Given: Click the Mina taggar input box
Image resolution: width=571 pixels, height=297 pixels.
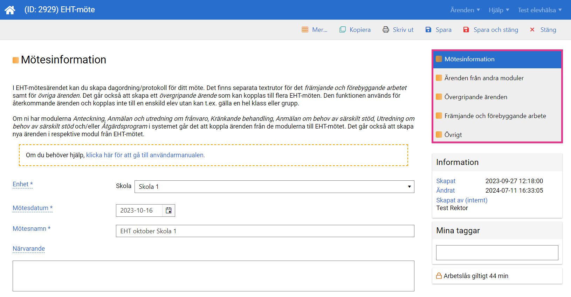Looking at the screenshot, I should point(497,253).
